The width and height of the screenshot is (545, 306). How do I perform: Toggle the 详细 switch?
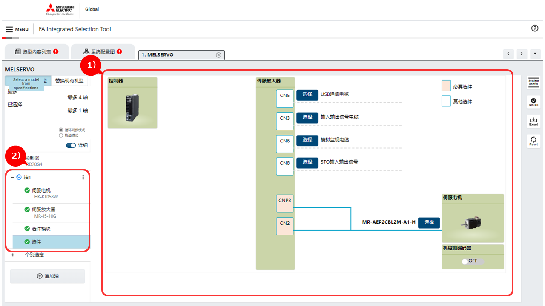coord(71,145)
